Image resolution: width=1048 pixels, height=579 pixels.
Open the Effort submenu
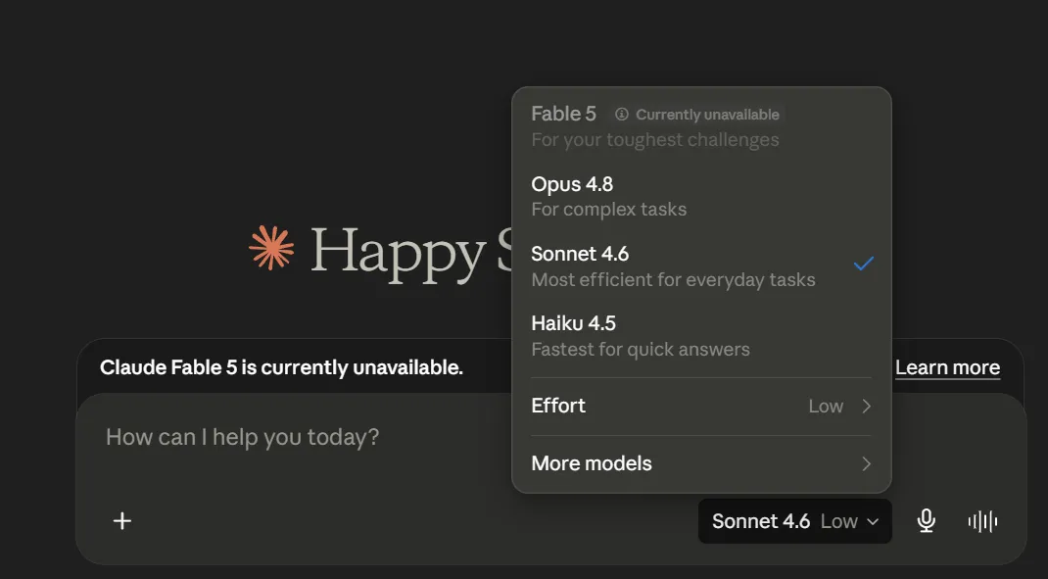tap(701, 406)
